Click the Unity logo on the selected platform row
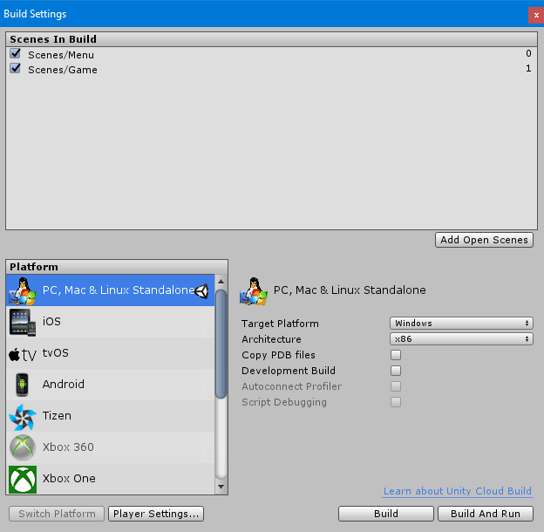544x532 pixels. tap(201, 291)
